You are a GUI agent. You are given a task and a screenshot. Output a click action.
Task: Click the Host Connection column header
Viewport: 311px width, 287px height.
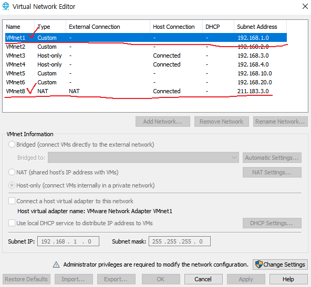point(176,27)
